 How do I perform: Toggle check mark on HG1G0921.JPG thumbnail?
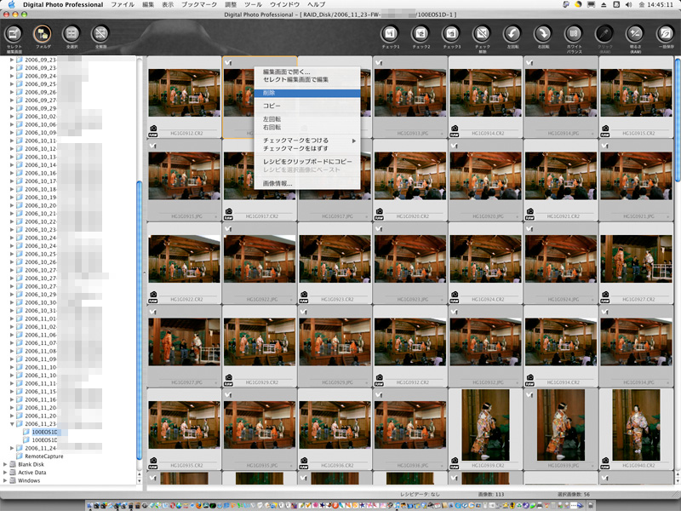[605, 146]
